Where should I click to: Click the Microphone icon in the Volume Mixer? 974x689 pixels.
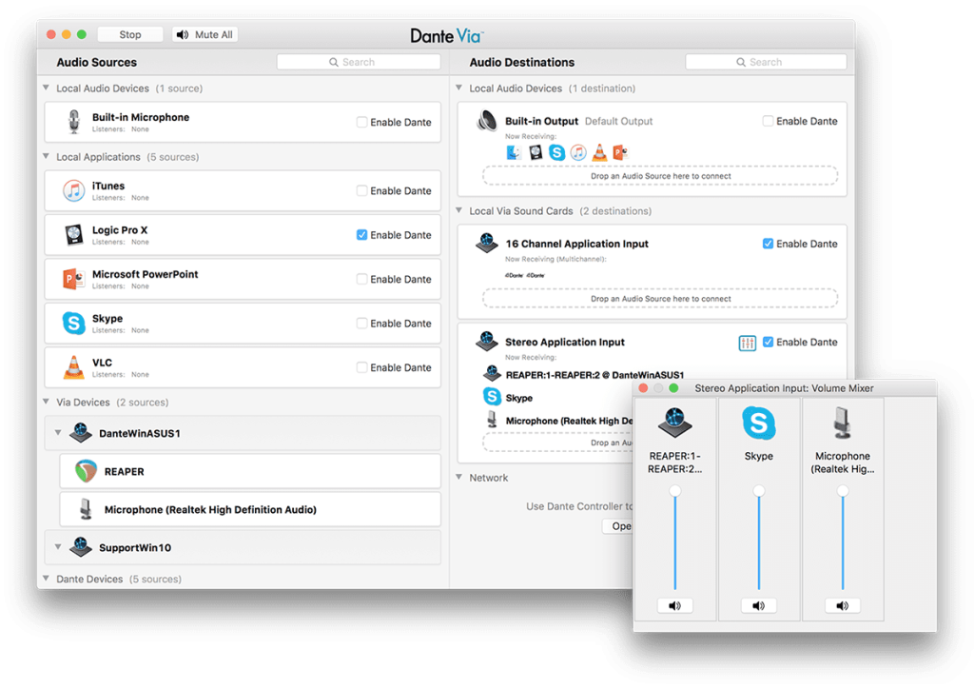(843, 423)
